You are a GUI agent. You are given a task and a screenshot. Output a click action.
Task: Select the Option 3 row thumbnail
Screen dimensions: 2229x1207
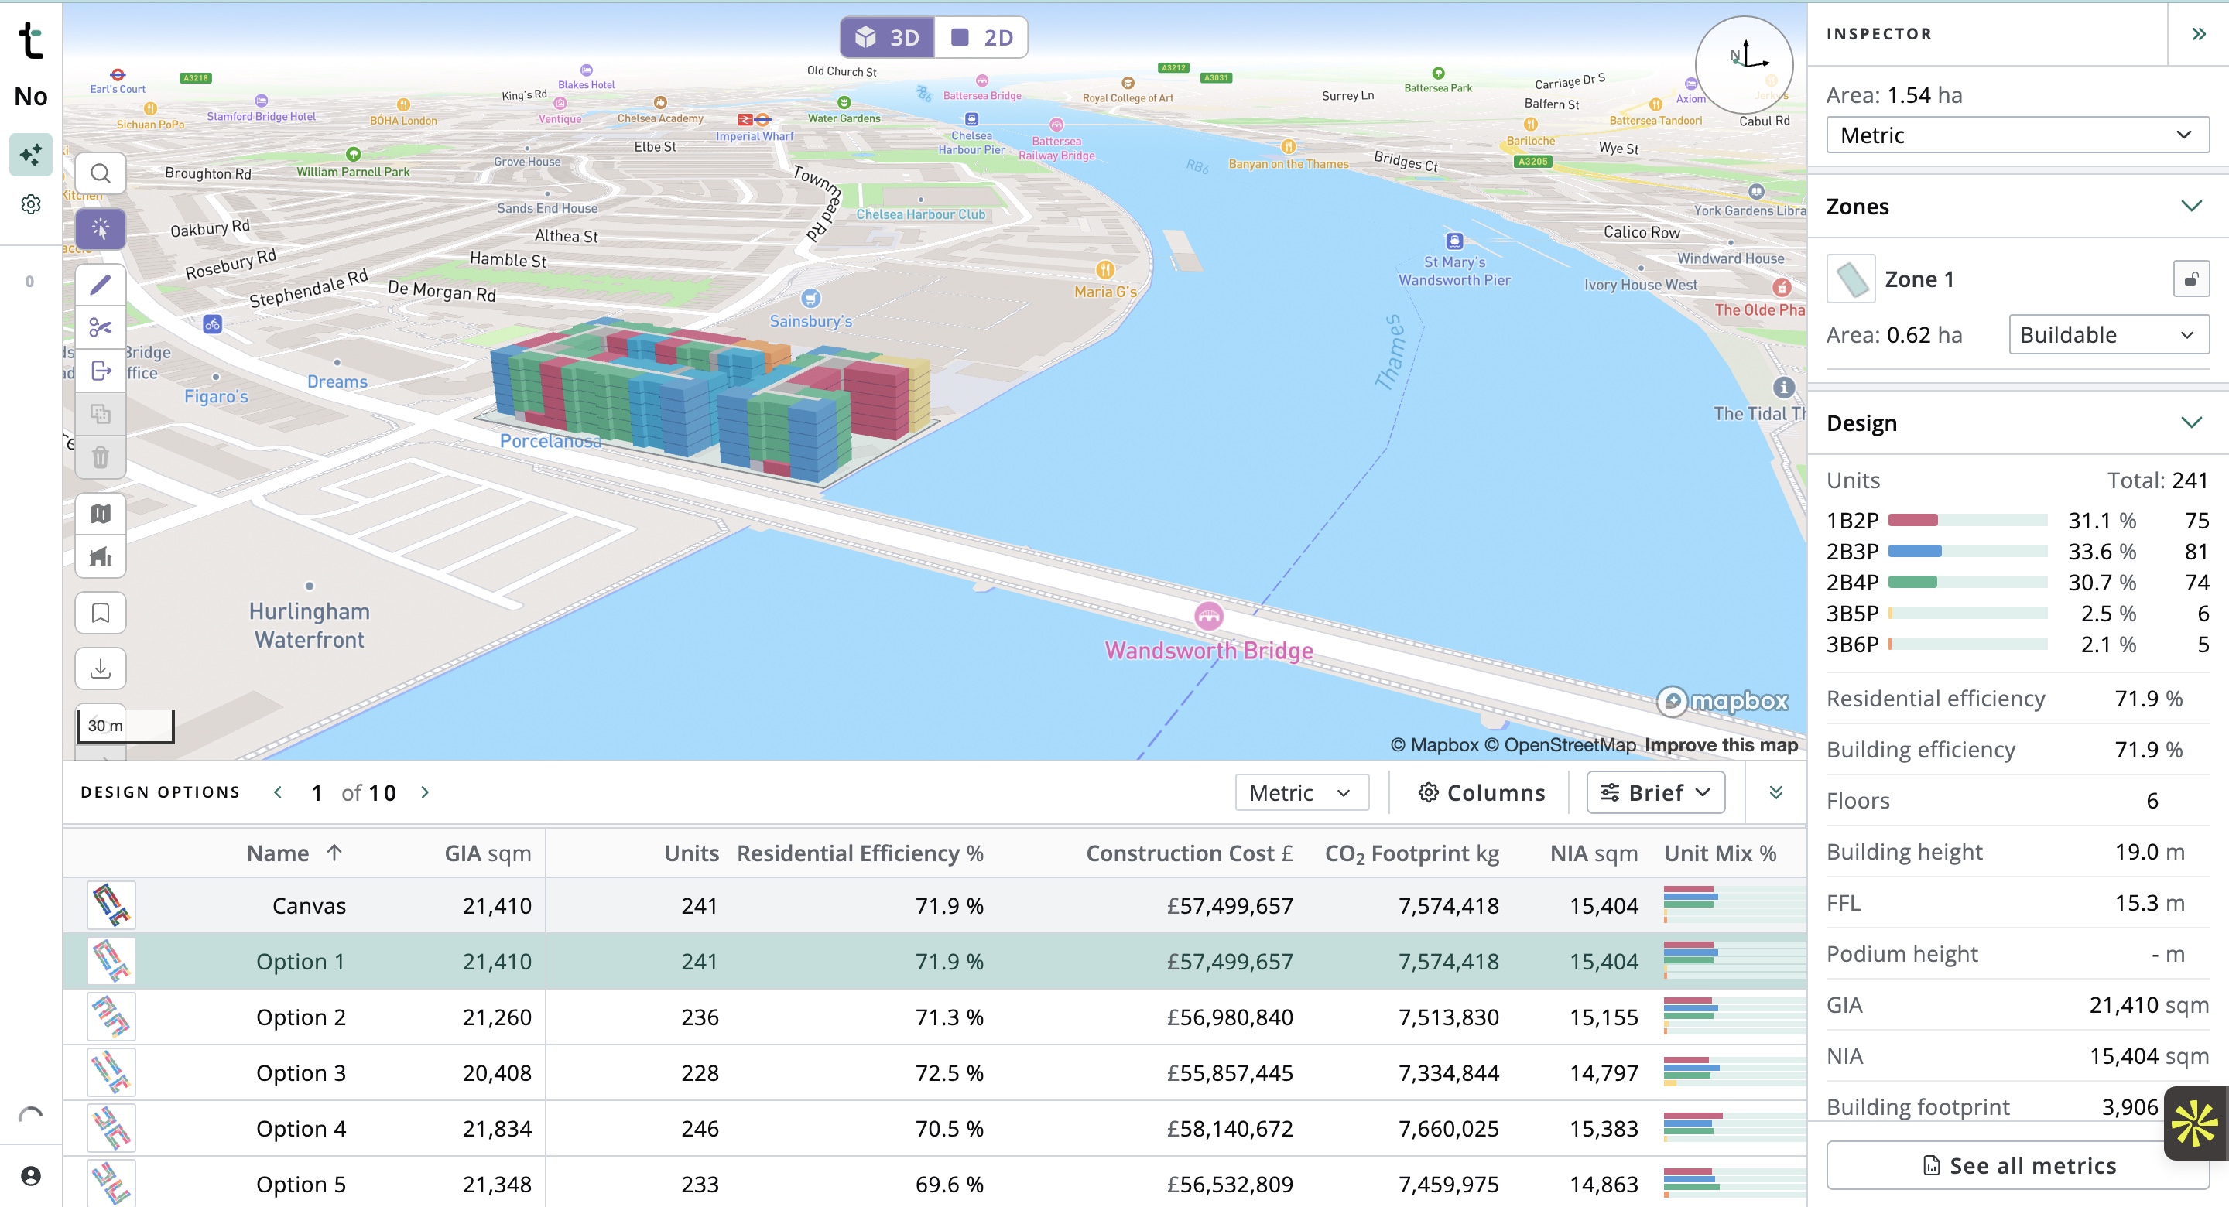(x=111, y=1073)
